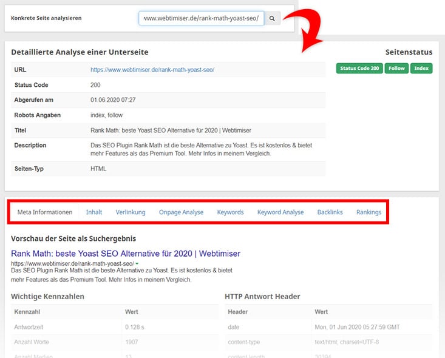Click the 'HTTP Antwort Header' heading
445x358 pixels.
(262, 297)
